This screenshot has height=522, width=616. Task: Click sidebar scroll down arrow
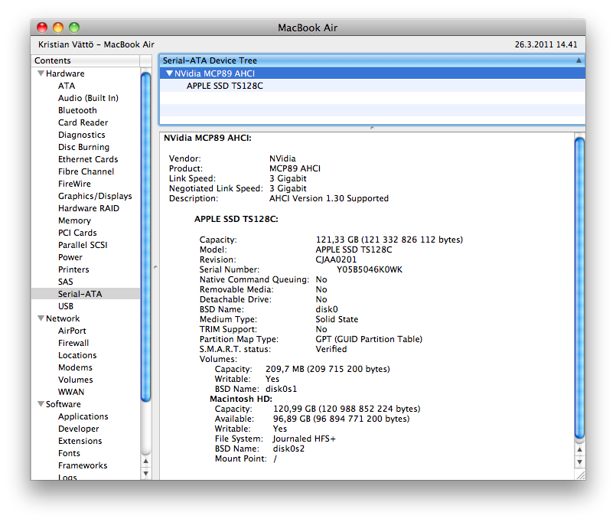145,473
